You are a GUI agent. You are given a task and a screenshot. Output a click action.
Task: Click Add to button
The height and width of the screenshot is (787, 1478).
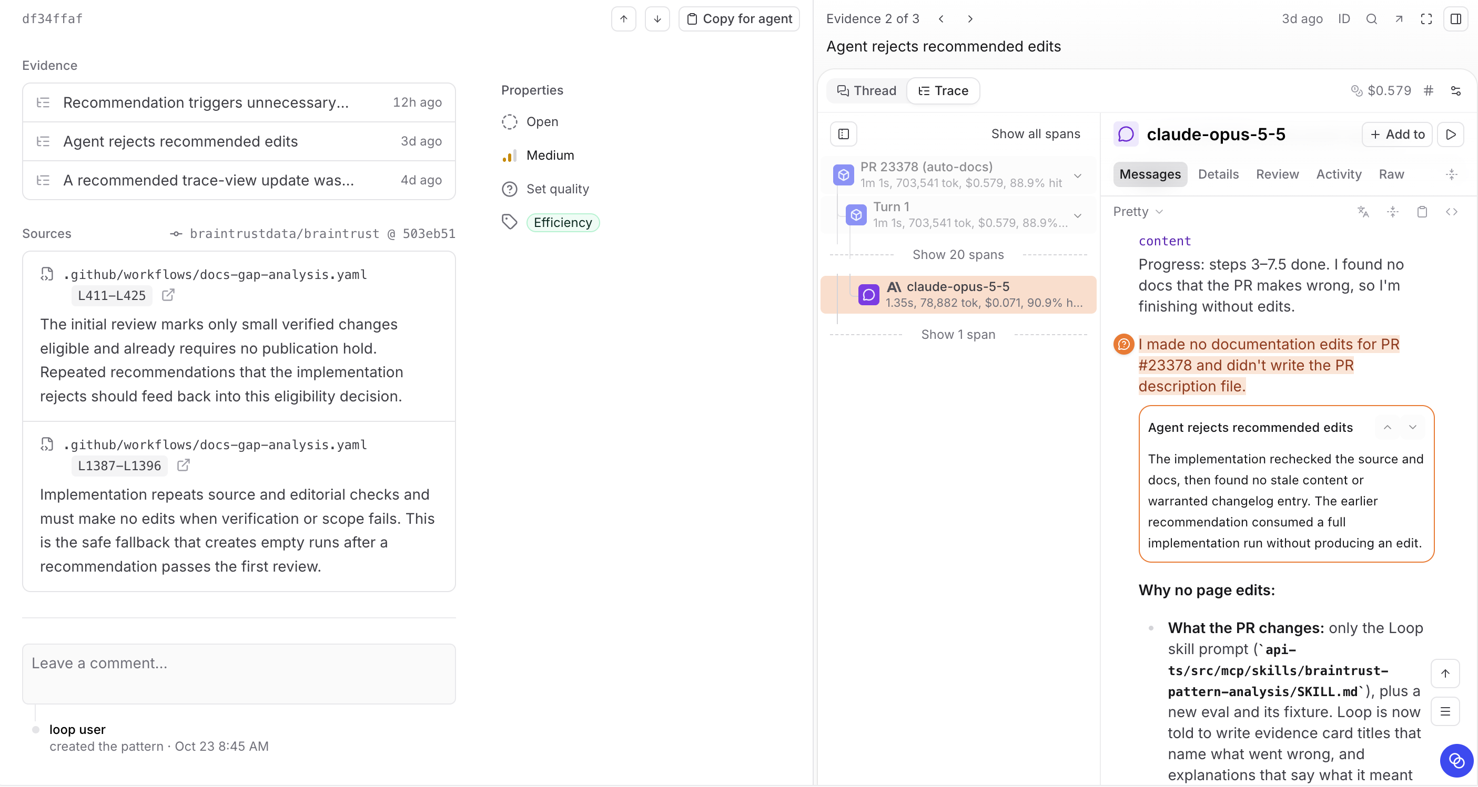pos(1397,134)
